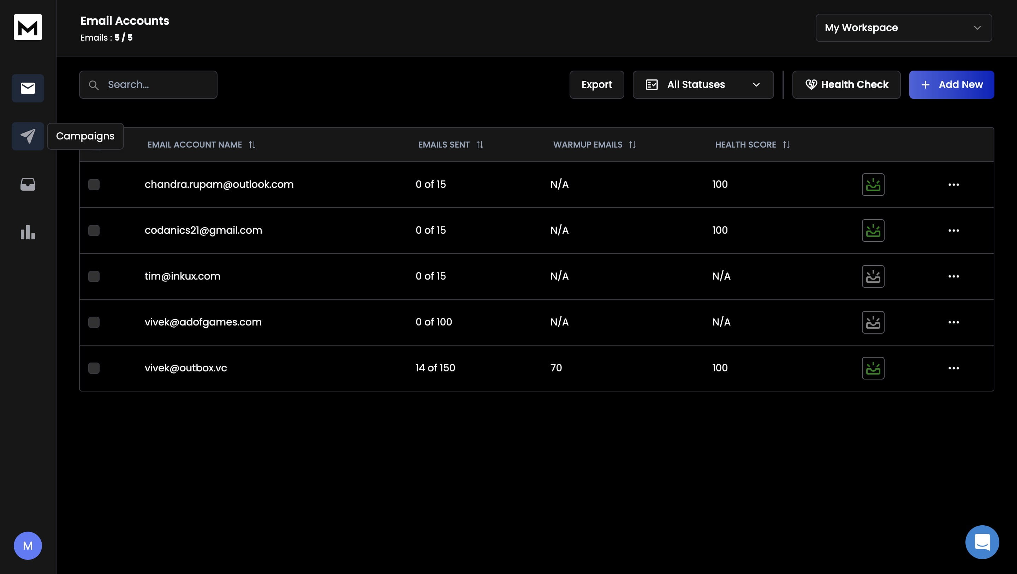The image size is (1017, 574).
Task: Expand the My Workspace dropdown
Action: (x=903, y=28)
